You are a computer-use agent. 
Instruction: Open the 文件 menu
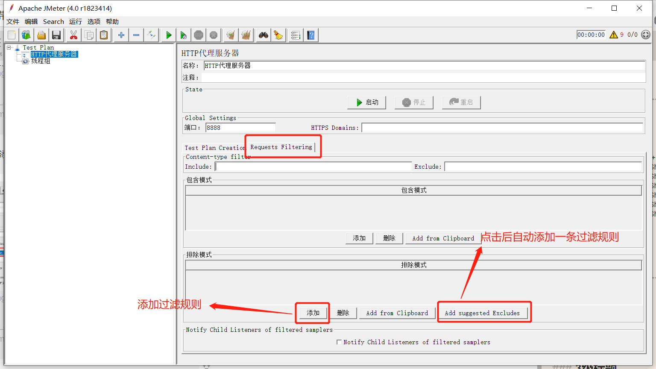[13, 21]
